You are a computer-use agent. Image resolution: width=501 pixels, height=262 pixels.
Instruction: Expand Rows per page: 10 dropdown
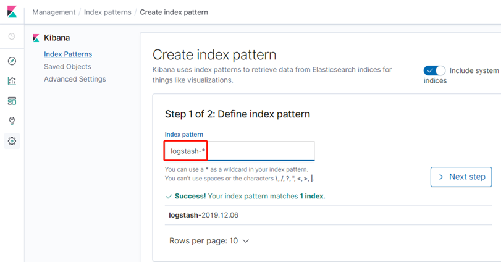[209, 241]
